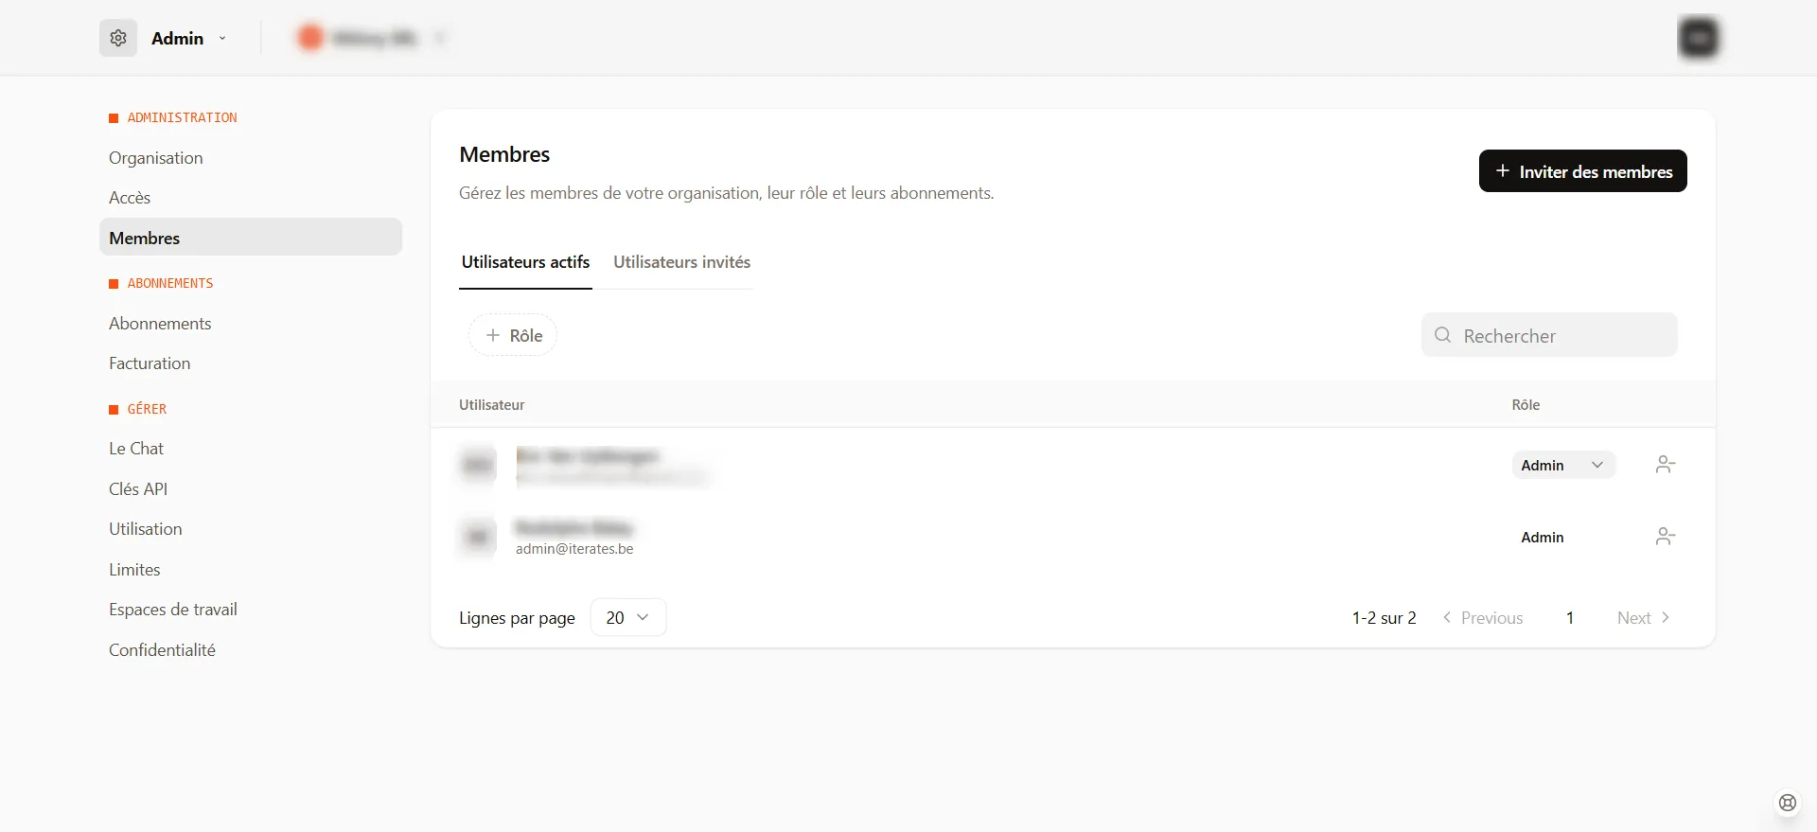Click the ADMINISTRATION section heading
This screenshot has height=832, width=1817.
182,117
